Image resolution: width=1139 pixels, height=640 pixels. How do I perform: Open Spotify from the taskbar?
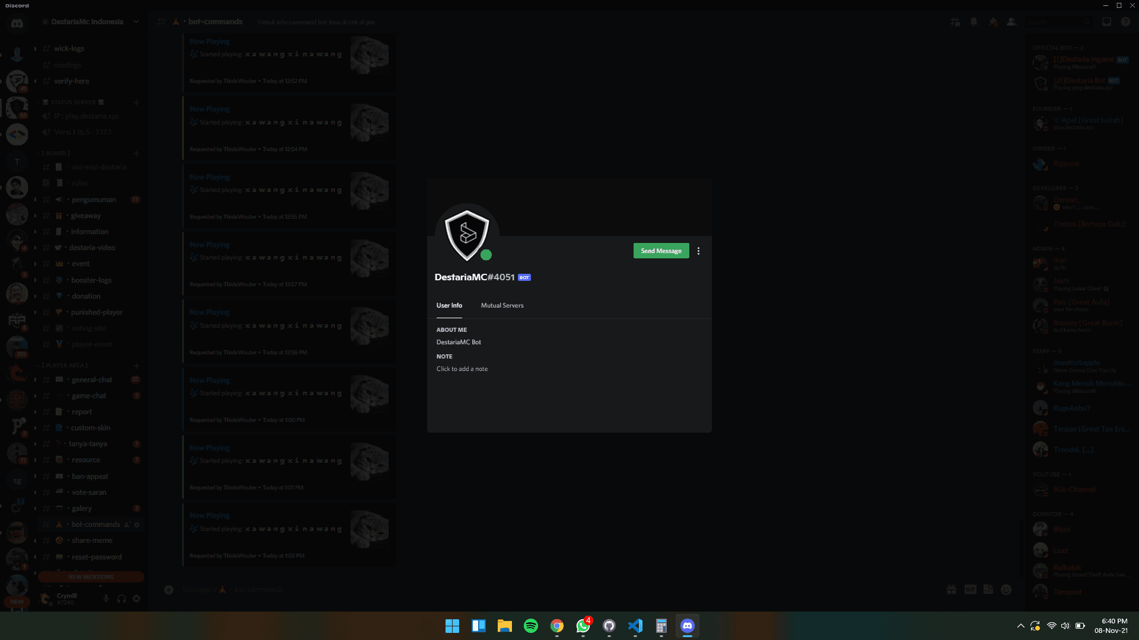531,626
